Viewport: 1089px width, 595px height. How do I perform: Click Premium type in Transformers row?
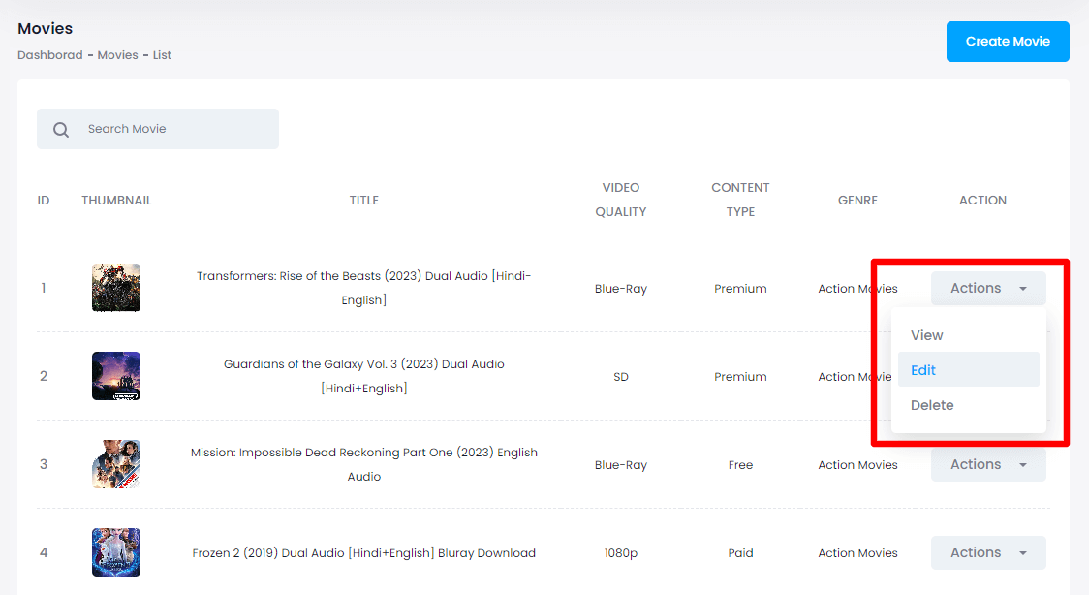point(740,288)
